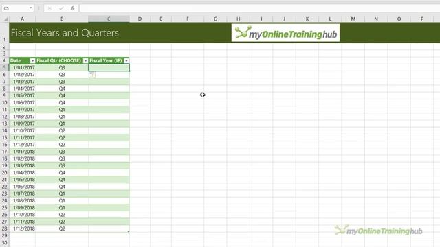Select column H header
Viewport: 440px width, 247px height.
point(239,19)
